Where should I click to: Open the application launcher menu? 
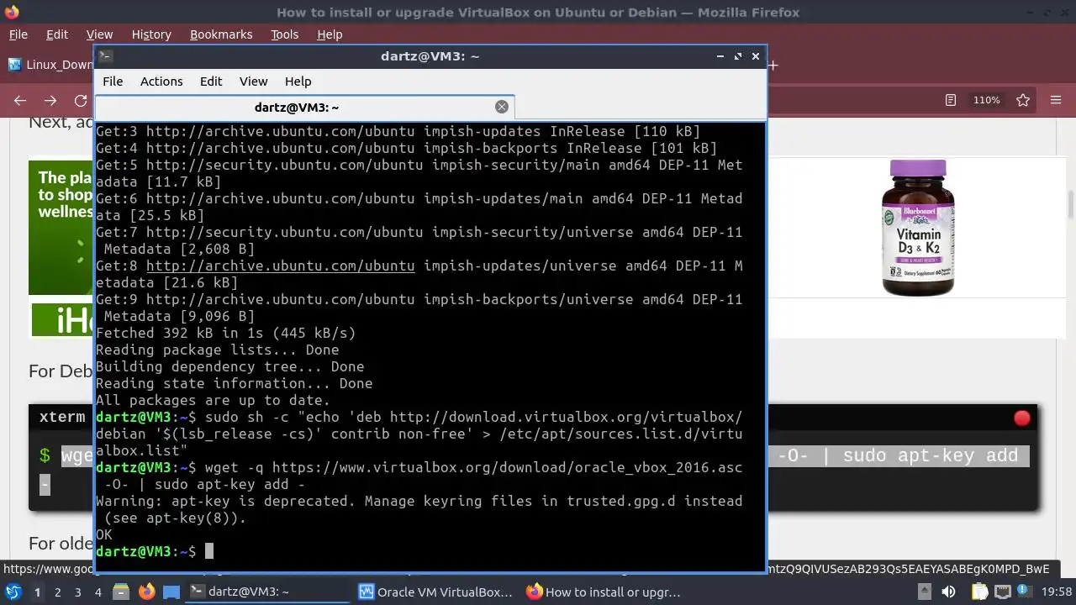pos(13,592)
